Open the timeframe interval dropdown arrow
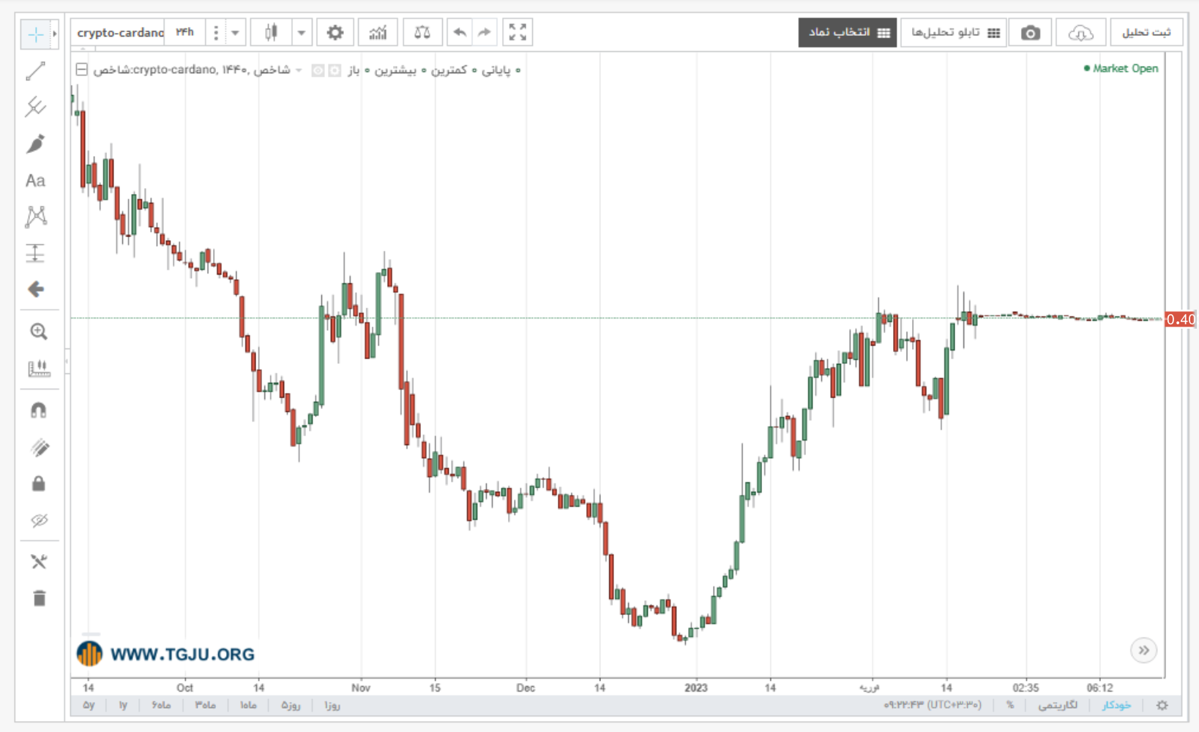This screenshot has height=732, width=1199. pyautogui.click(x=235, y=33)
